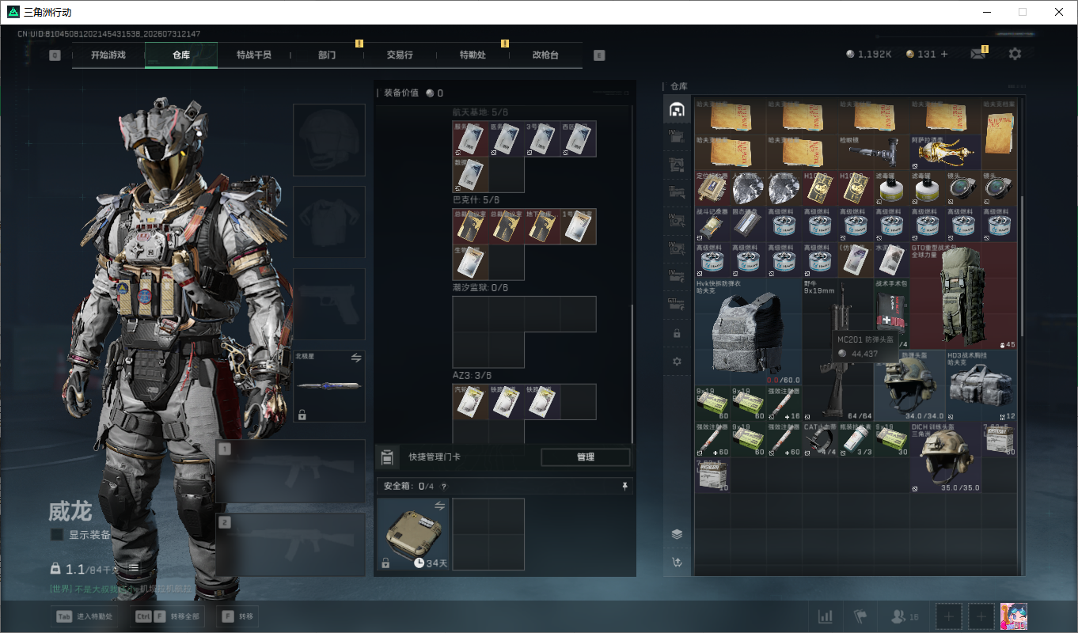Click the swap icon on the secure box
The width and height of the screenshot is (1078, 633).
click(440, 505)
